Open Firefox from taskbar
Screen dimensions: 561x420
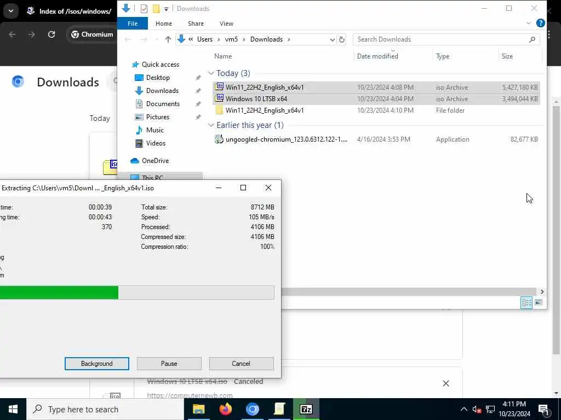pos(225,409)
